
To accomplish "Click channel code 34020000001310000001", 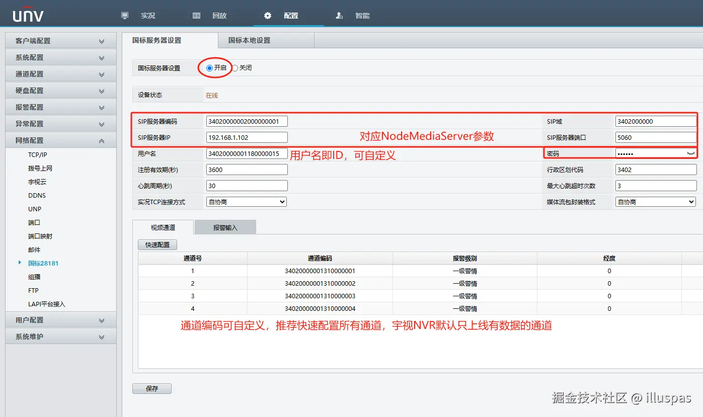I will pyautogui.click(x=320, y=271).
